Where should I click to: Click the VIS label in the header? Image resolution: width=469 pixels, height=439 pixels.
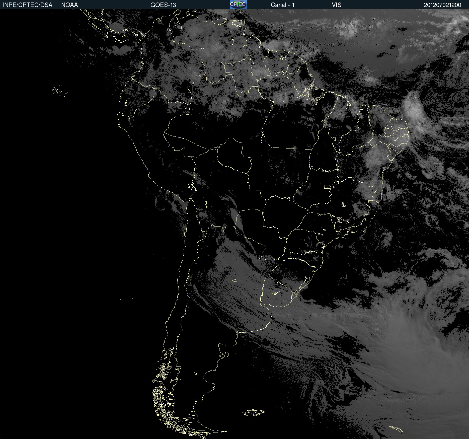[337, 5]
